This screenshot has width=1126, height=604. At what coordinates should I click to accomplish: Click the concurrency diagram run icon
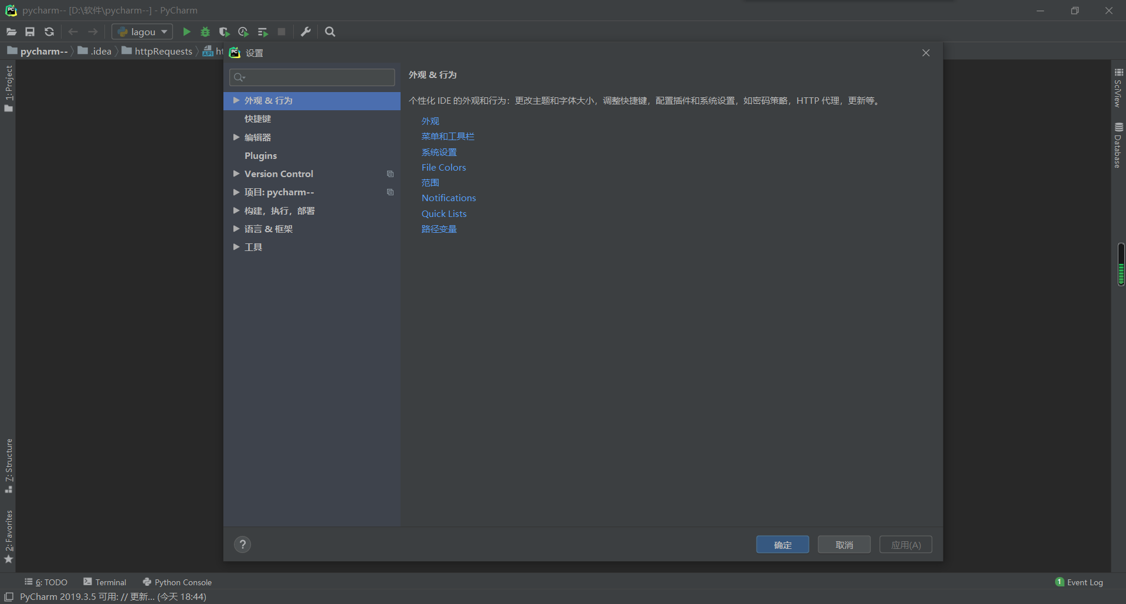pos(263,32)
